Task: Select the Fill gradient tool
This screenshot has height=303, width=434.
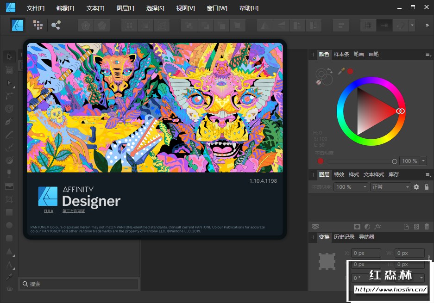Action: click(9, 161)
